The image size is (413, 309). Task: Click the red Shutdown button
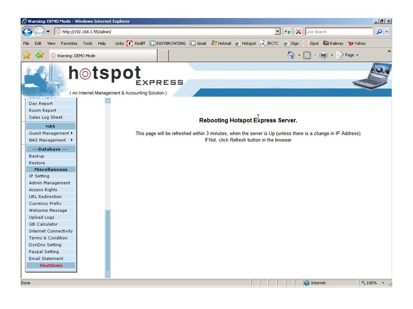click(51, 265)
